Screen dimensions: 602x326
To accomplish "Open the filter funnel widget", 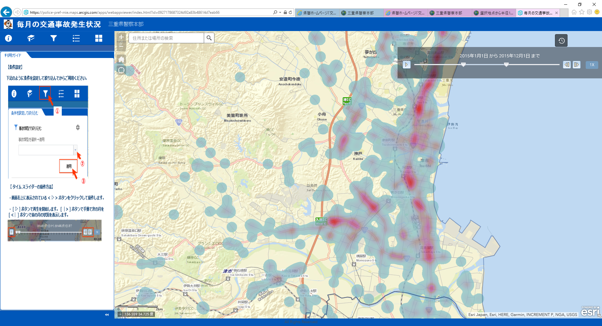I will click(54, 38).
